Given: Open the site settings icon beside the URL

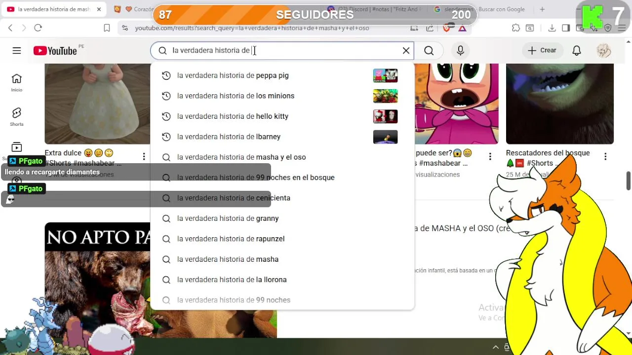Looking at the screenshot, I should (124, 28).
